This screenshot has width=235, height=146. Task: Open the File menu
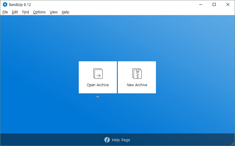5,12
